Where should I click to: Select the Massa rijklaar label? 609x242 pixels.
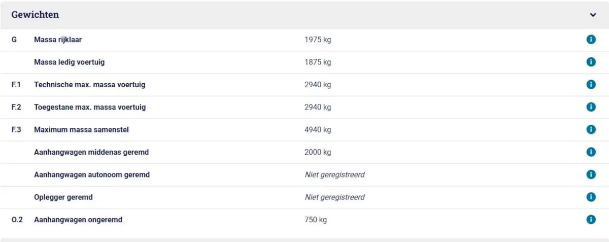pyautogui.click(x=57, y=40)
